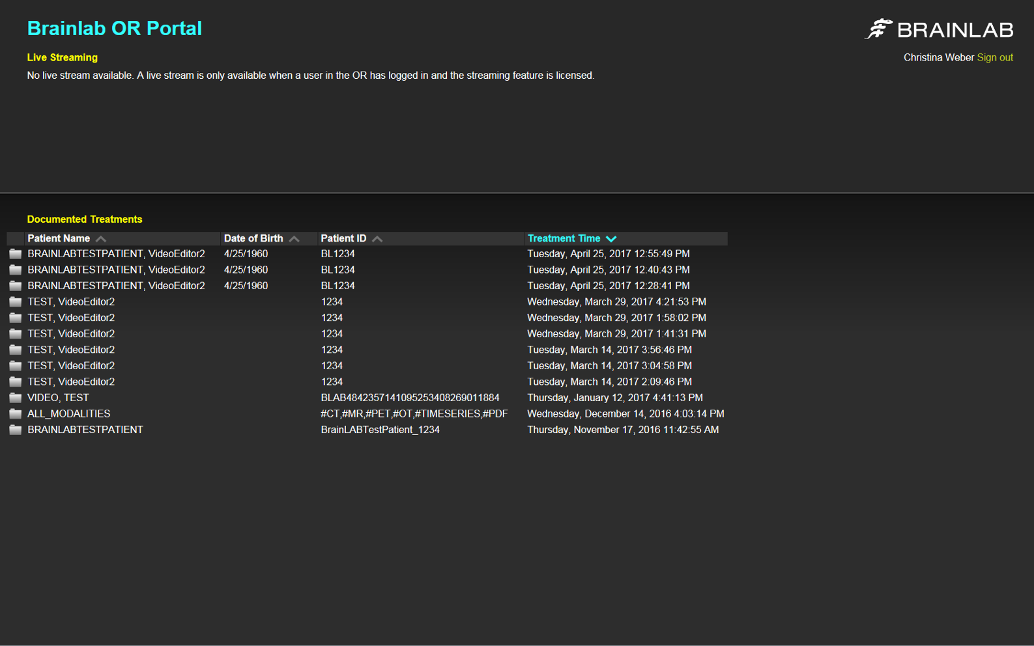The image size is (1034, 646).
Task: Select BRAINLABTESTPATIENT without VideoEditor2 suffix
Action: pyautogui.click(x=85, y=430)
